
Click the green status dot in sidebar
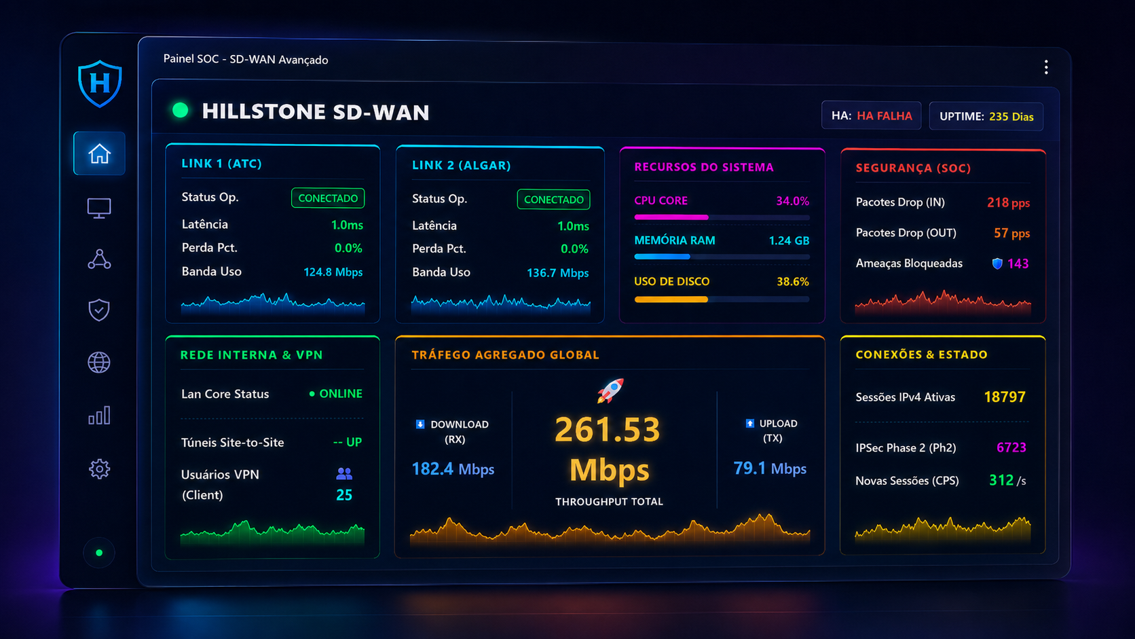pyautogui.click(x=99, y=553)
